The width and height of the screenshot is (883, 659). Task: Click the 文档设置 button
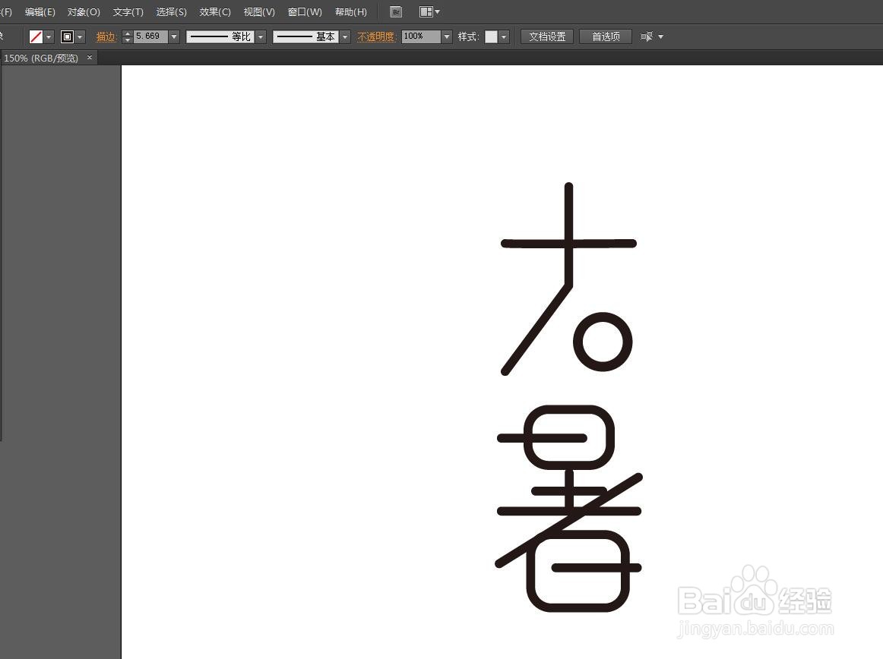pyautogui.click(x=547, y=36)
